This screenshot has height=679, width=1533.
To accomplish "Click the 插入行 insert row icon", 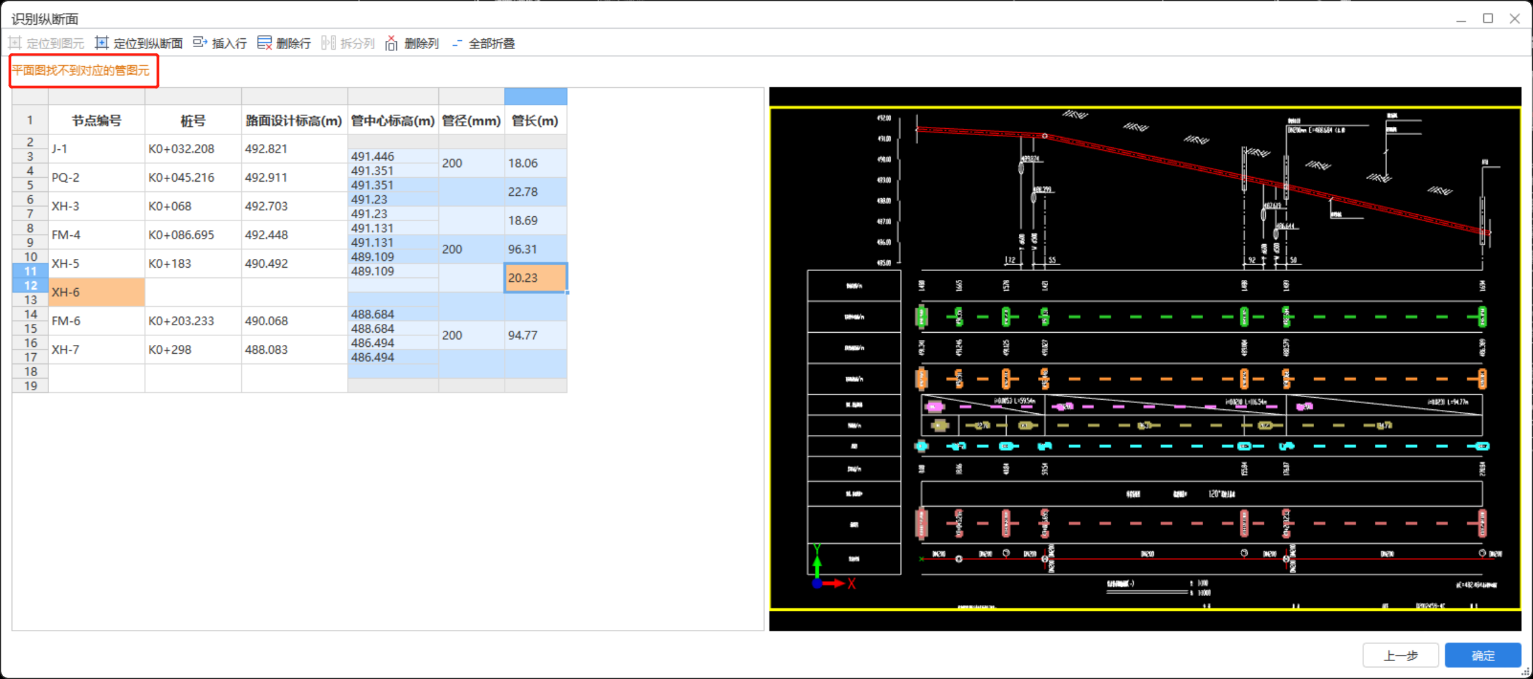I will 200,43.
